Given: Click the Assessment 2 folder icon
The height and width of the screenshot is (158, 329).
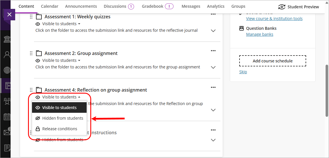Looking at the screenshot, I should pos(39,53).
